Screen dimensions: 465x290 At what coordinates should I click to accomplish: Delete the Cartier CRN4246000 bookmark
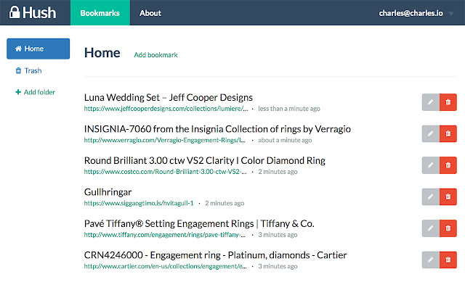(448, 260)
